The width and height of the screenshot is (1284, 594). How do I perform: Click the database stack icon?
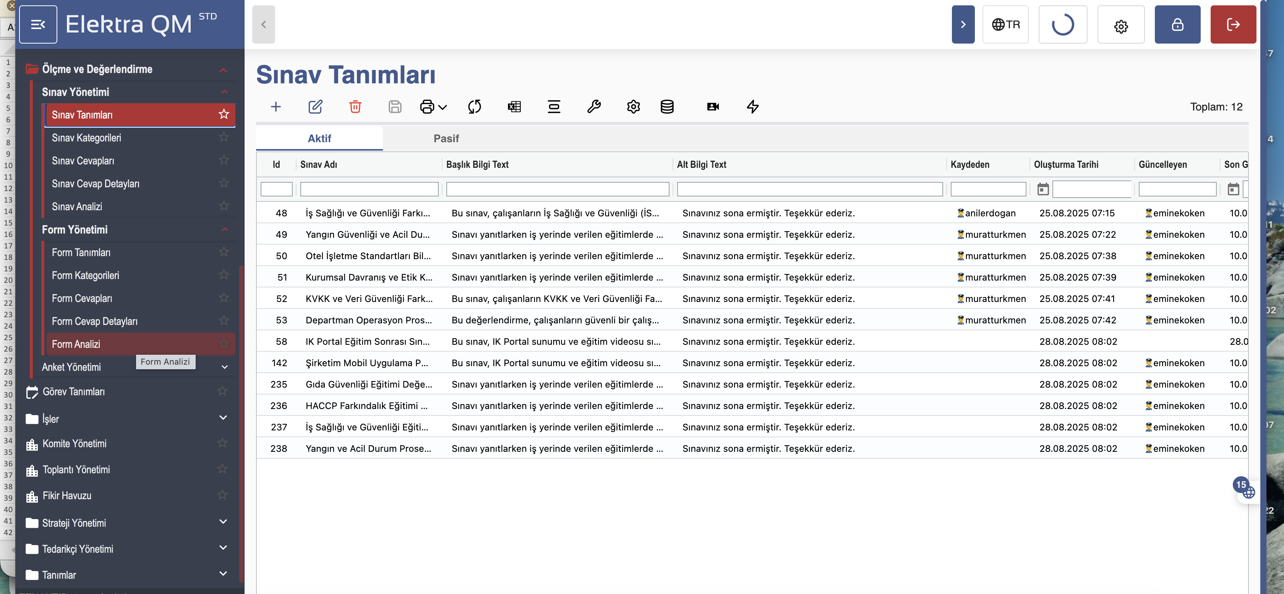tap(667, 107)
